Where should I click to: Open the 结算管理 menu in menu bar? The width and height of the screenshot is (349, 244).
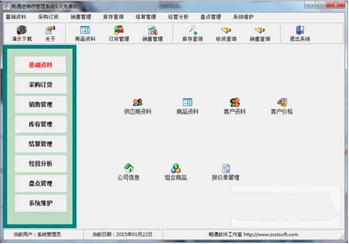[x=146, y=17]
